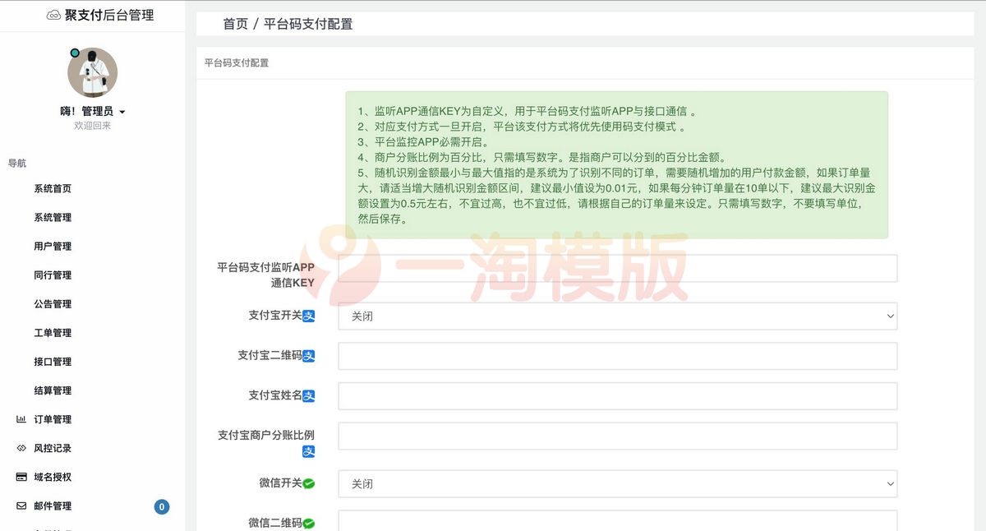The height and width of the screenshot is (531, 986).
Task: Open 邮件管理 menu entry
Action: click(53, 506)
